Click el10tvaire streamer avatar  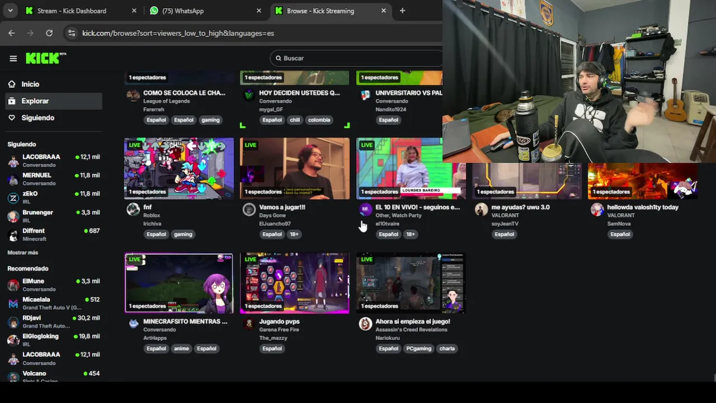[365, 209]
